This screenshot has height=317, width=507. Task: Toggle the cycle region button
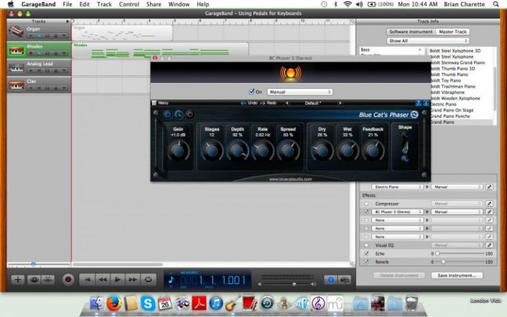coord(148,279)
